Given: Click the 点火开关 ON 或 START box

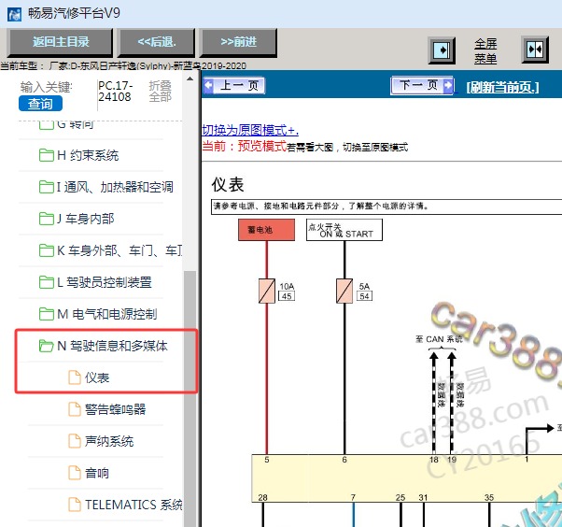Looking at the screenshot, I should tap(344, 230).
